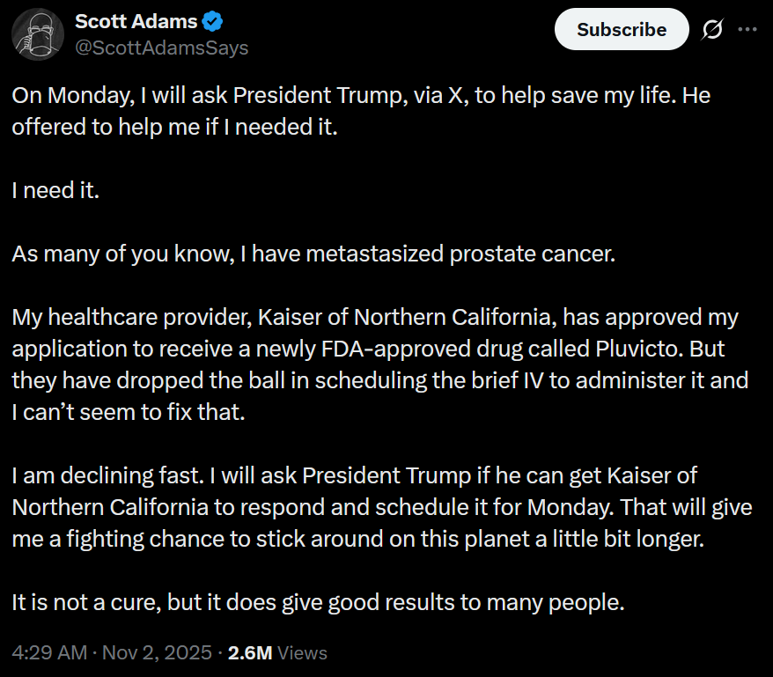
Task: Click the "I need it." line
Action: [x=55, y=190]
